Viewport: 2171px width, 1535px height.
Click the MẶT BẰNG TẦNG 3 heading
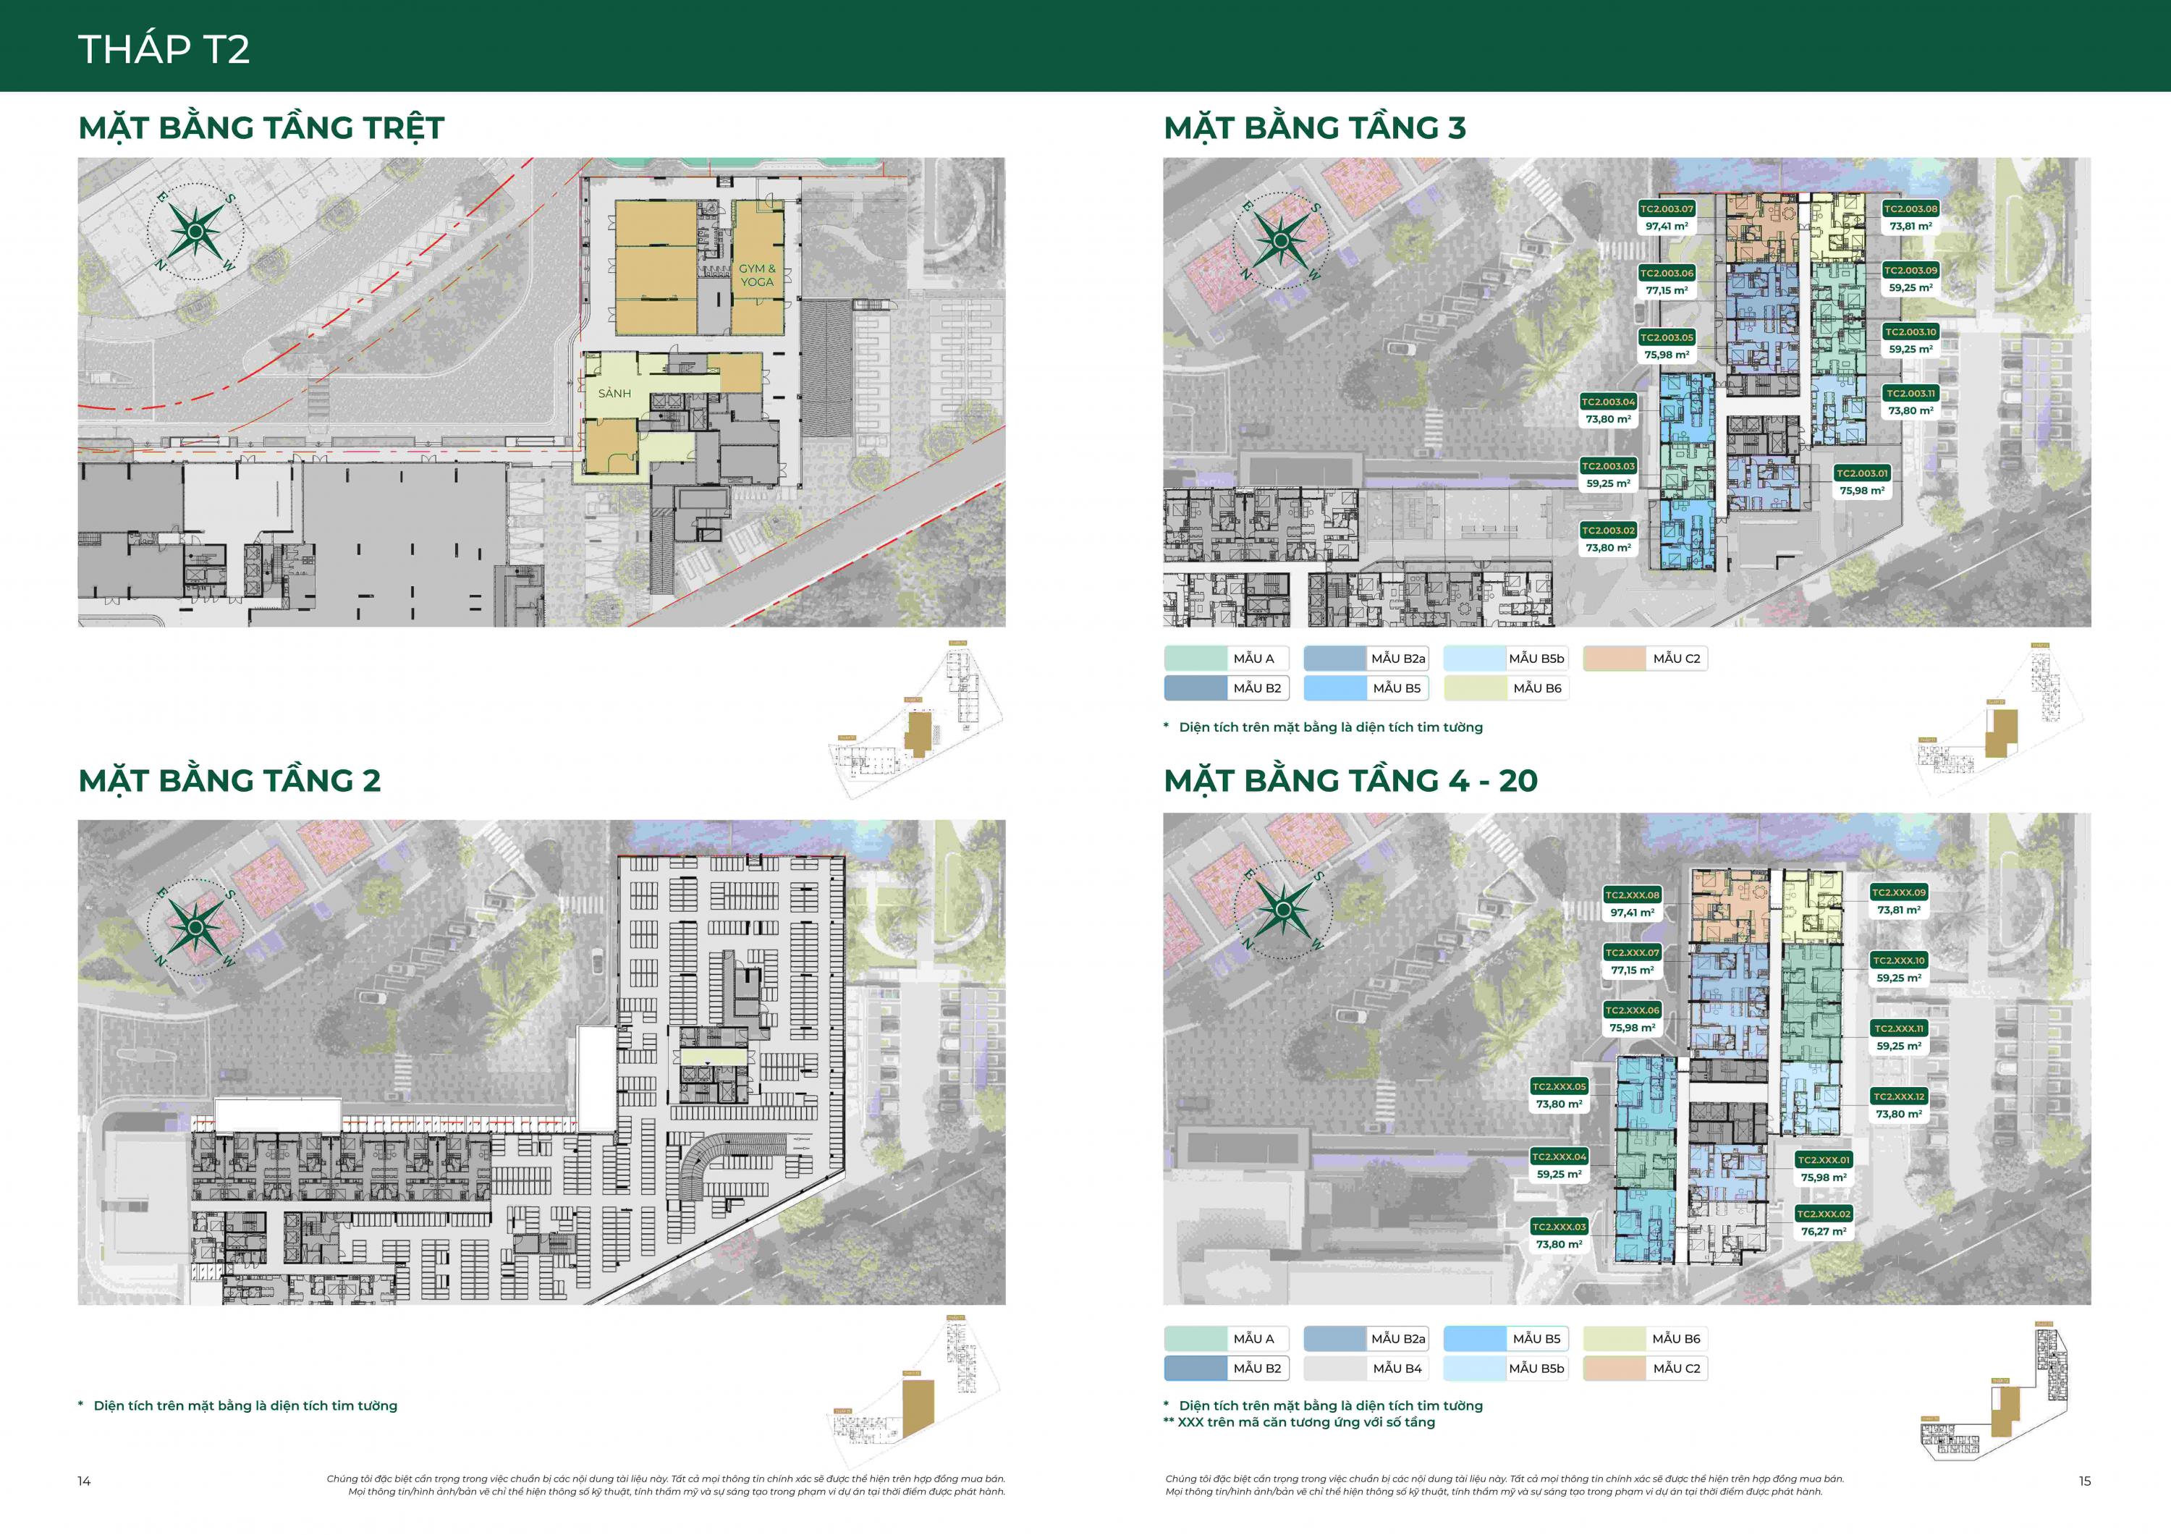[x=1314, y=127]
